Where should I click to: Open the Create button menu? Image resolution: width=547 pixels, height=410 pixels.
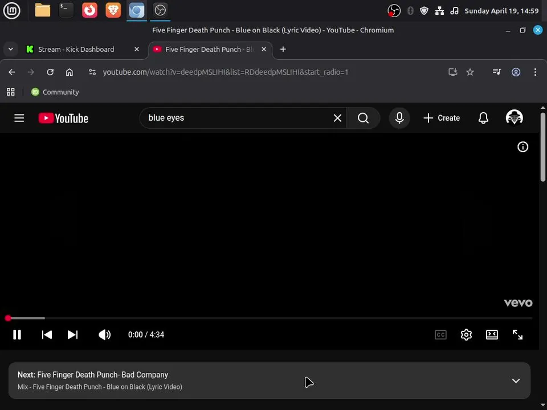[442, 118]
